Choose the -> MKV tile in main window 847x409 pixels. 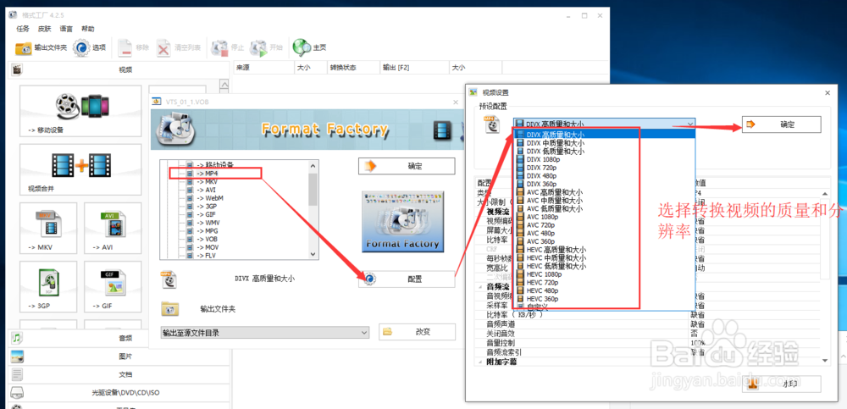pyautogui.click(x=48, y=228)
